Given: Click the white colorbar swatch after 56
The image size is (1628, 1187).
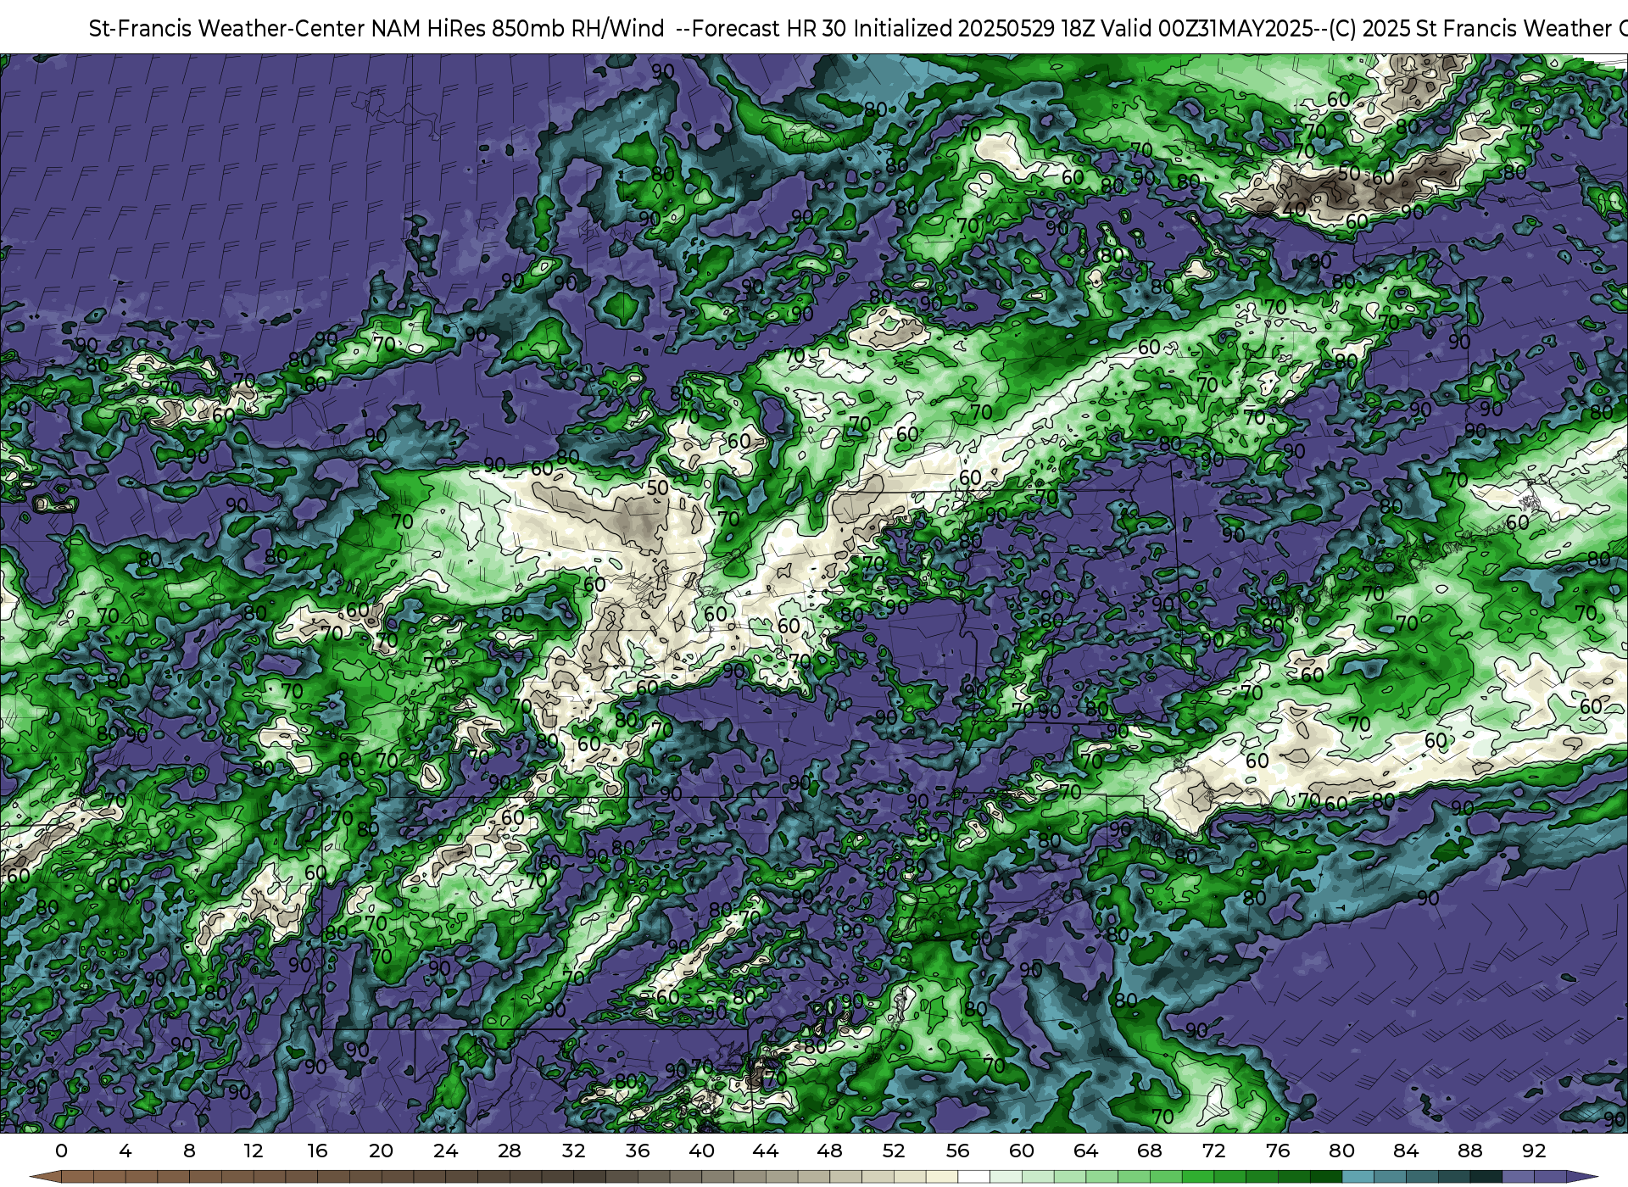Looking at the screenshot, I should pyautogui.click(x=973, y=1177).
